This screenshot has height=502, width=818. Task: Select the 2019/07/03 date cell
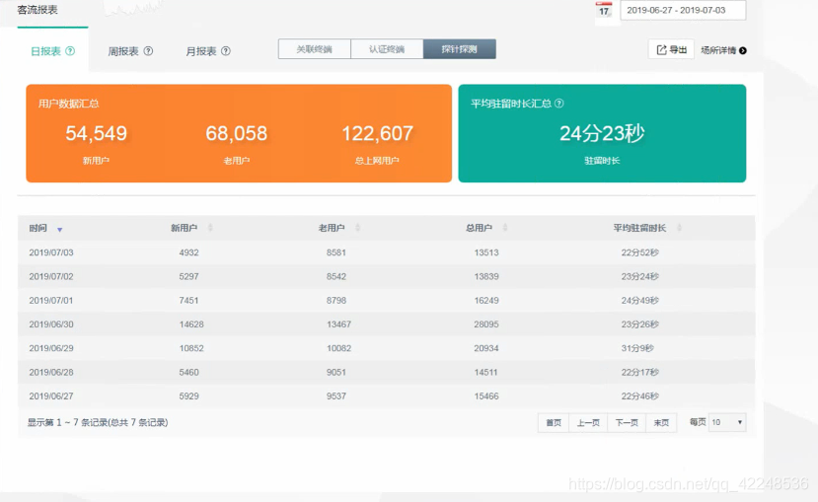tap(51, 252)
